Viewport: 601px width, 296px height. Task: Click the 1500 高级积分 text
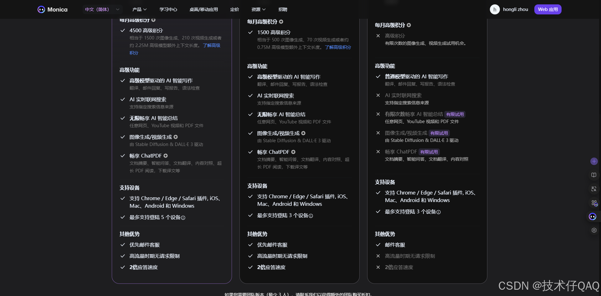tap(274, 32)
